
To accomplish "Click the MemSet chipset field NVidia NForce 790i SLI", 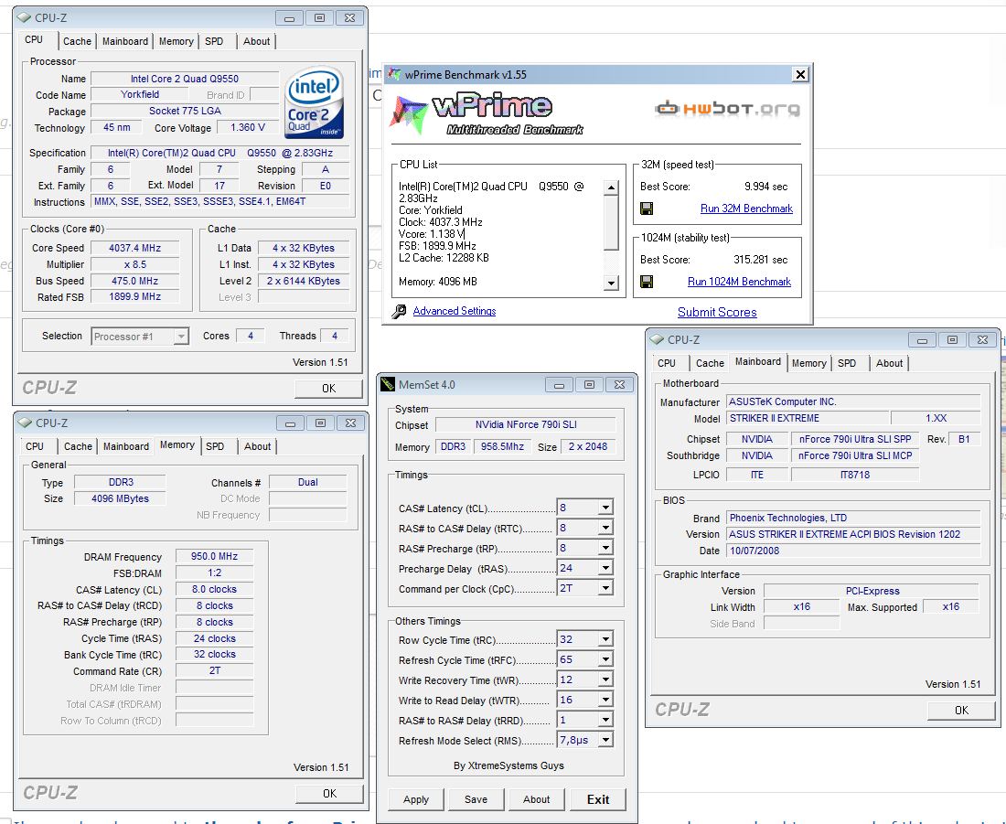I will click(x=526, y=425).
